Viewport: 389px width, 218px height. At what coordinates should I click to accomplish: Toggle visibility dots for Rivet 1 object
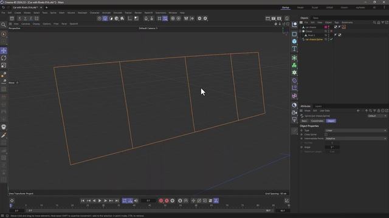click(x=328, y=35)
